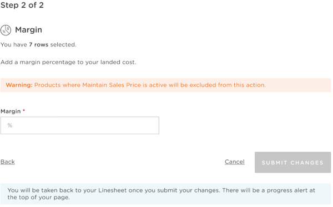Click the orange 'Warning:' label
333x207 pixels.
[19, 85]
